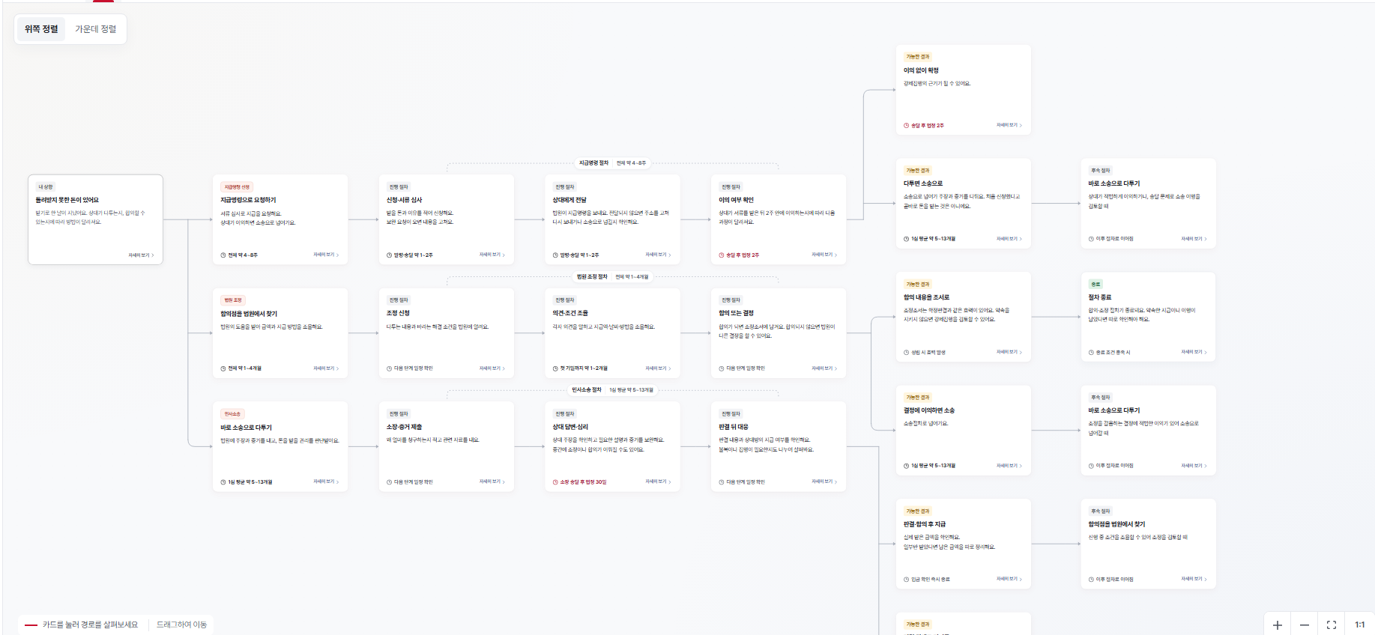The width and height of the screenshot is (1375, 635).
Task: Click the 소장·증거 제출 card title
Action: pos(404,427)
